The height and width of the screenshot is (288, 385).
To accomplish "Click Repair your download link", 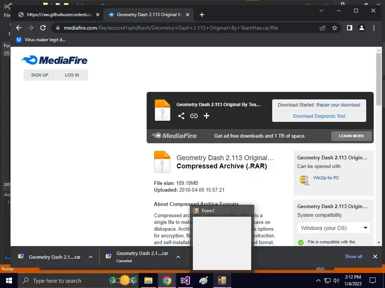I will click(338, 105).
